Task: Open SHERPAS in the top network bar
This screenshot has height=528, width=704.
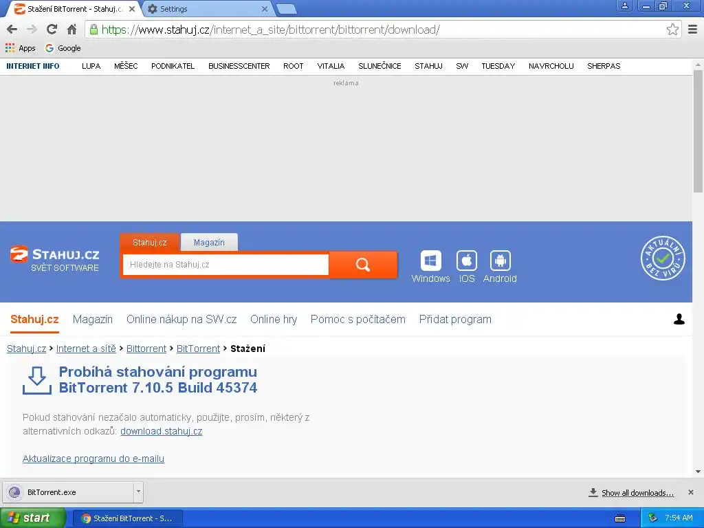Action: (604, 66)
